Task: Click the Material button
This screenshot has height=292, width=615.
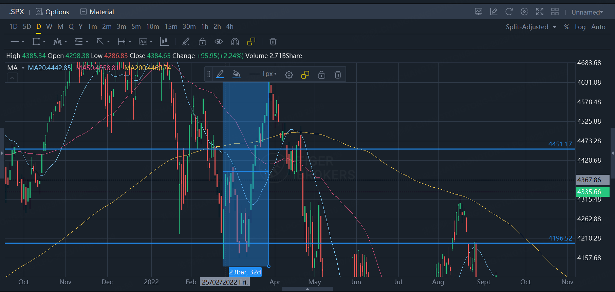Action: (x=97, y=12)
